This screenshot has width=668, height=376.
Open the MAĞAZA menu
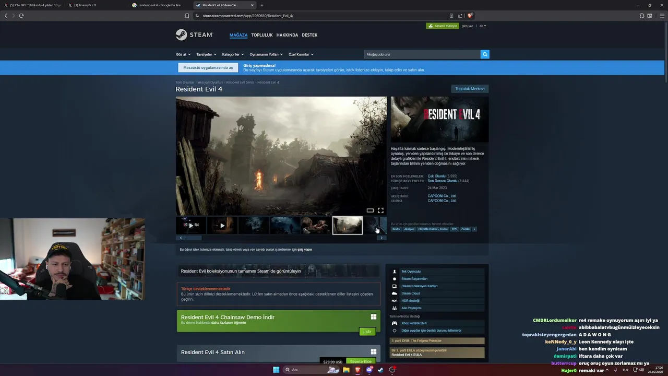238,35
